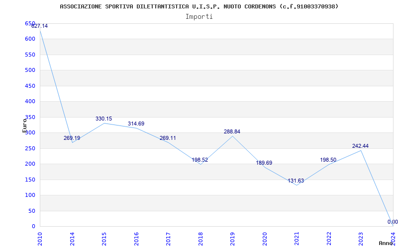Click the 189.69 data label
Viewport: 398px width, 248px height.
pos(264,163)
